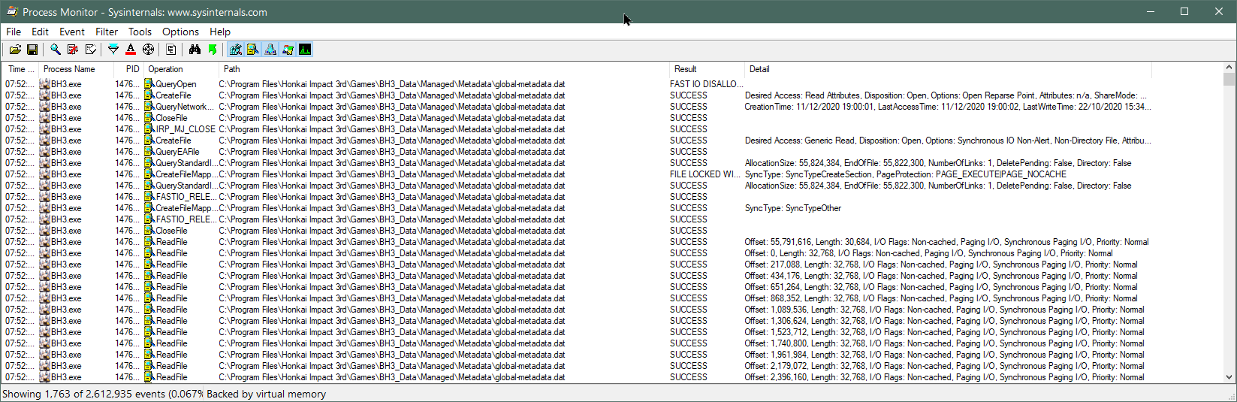Click the PID column header
The width and height of the screenshot is (1237, 402).
point(128,69)
